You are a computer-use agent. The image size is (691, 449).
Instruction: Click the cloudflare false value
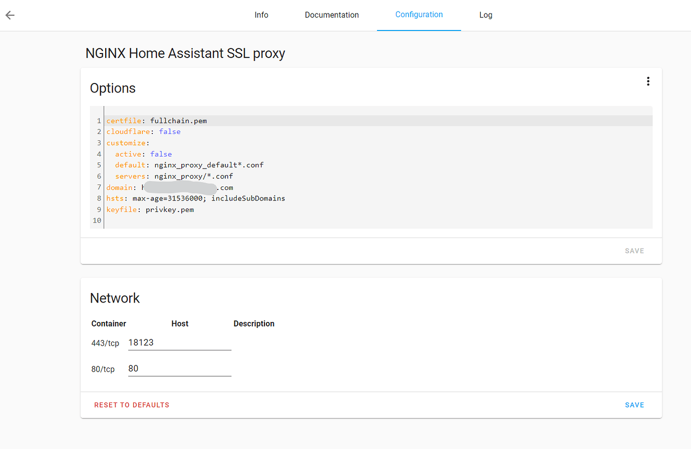pos(169,131)
